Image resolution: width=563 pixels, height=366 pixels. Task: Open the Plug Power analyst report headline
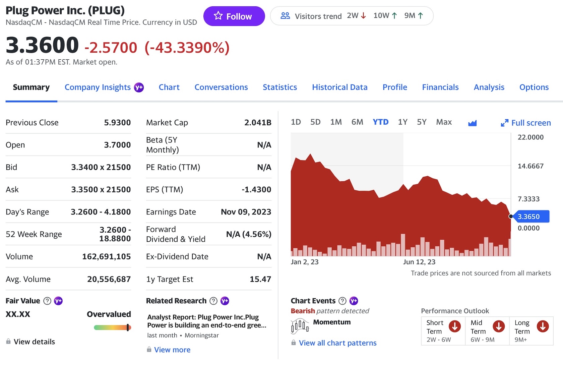pos(206,321)
